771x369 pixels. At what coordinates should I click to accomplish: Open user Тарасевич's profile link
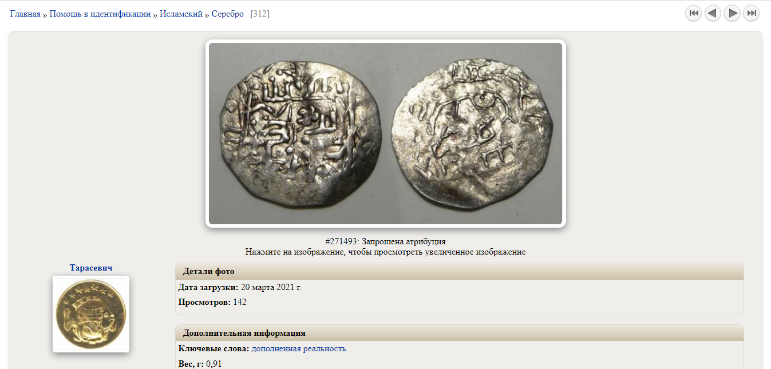click(x=91, y=268)
